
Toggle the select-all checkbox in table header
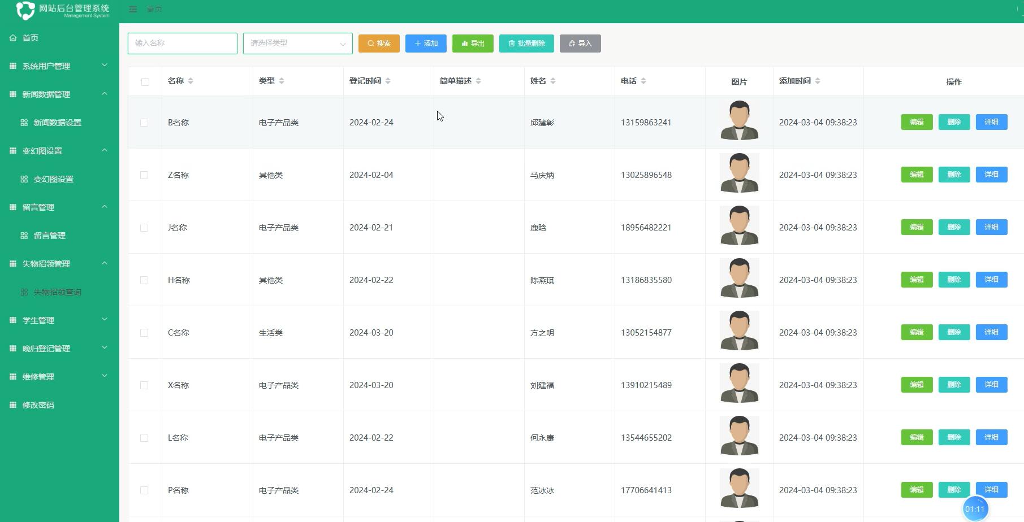[145, 81]
